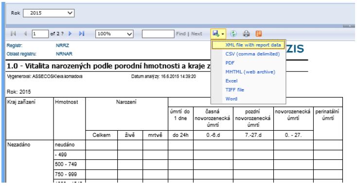Click the NRNAR registry area value

[64, 54]
